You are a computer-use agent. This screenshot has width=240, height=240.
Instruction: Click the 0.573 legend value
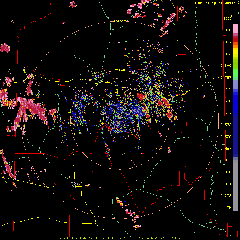tap(226, 125)
